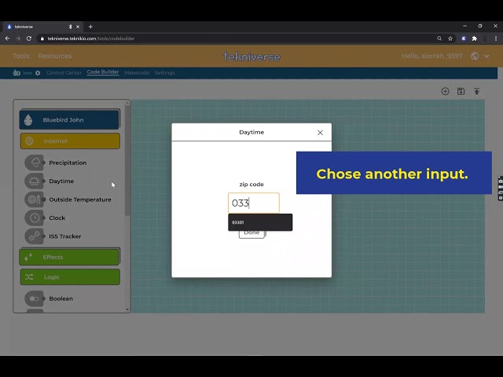The image size is (503, 377).
Task: Click the Precipitation label
Action: click(68, 163)
